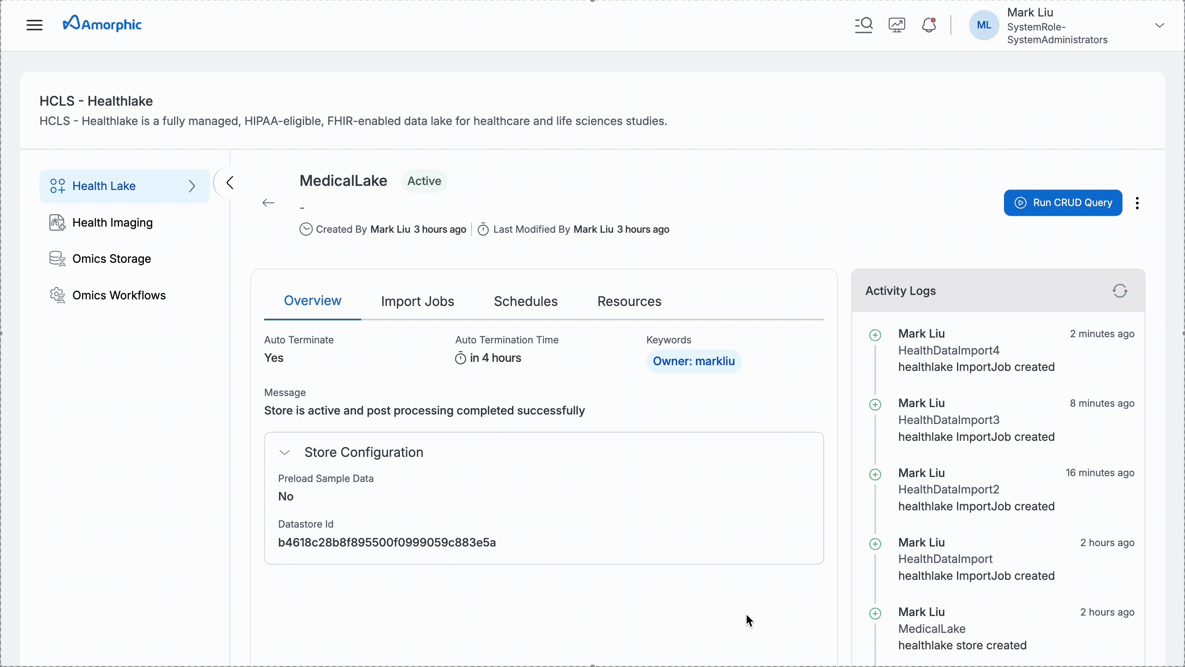The image size is (1185, 667).
Task: Go back using the left arrow
Action: click(x=268, y=203)
